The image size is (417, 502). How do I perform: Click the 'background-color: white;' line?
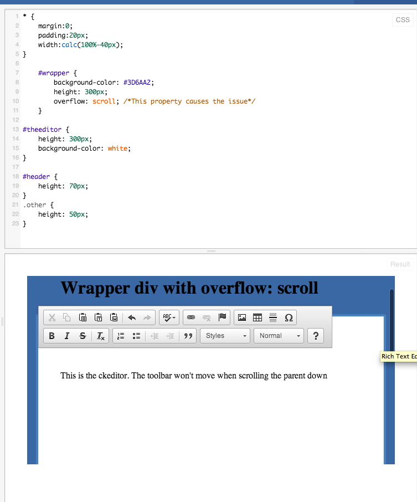click(x=85, y=148)
